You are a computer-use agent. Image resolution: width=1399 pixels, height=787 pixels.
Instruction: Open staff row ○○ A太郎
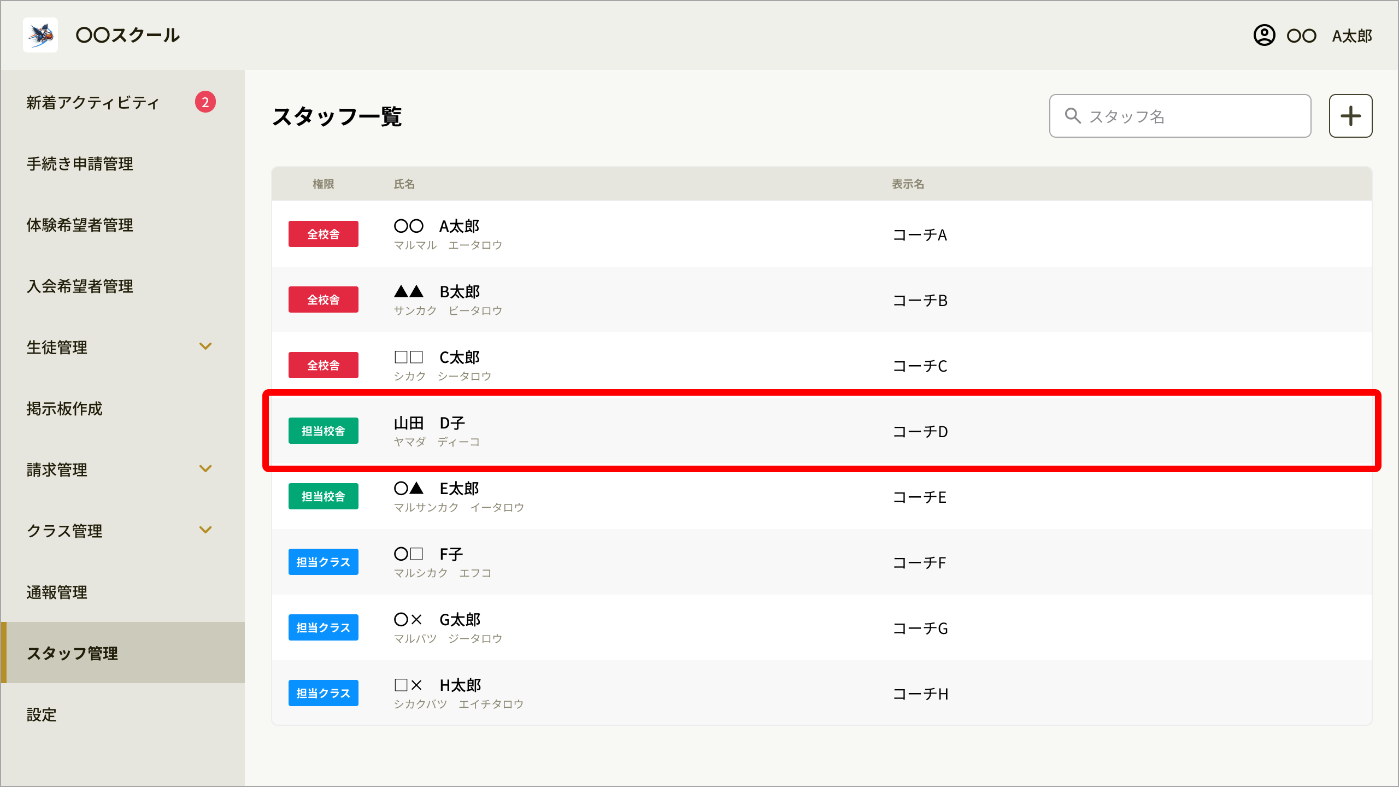click(822, 234)
